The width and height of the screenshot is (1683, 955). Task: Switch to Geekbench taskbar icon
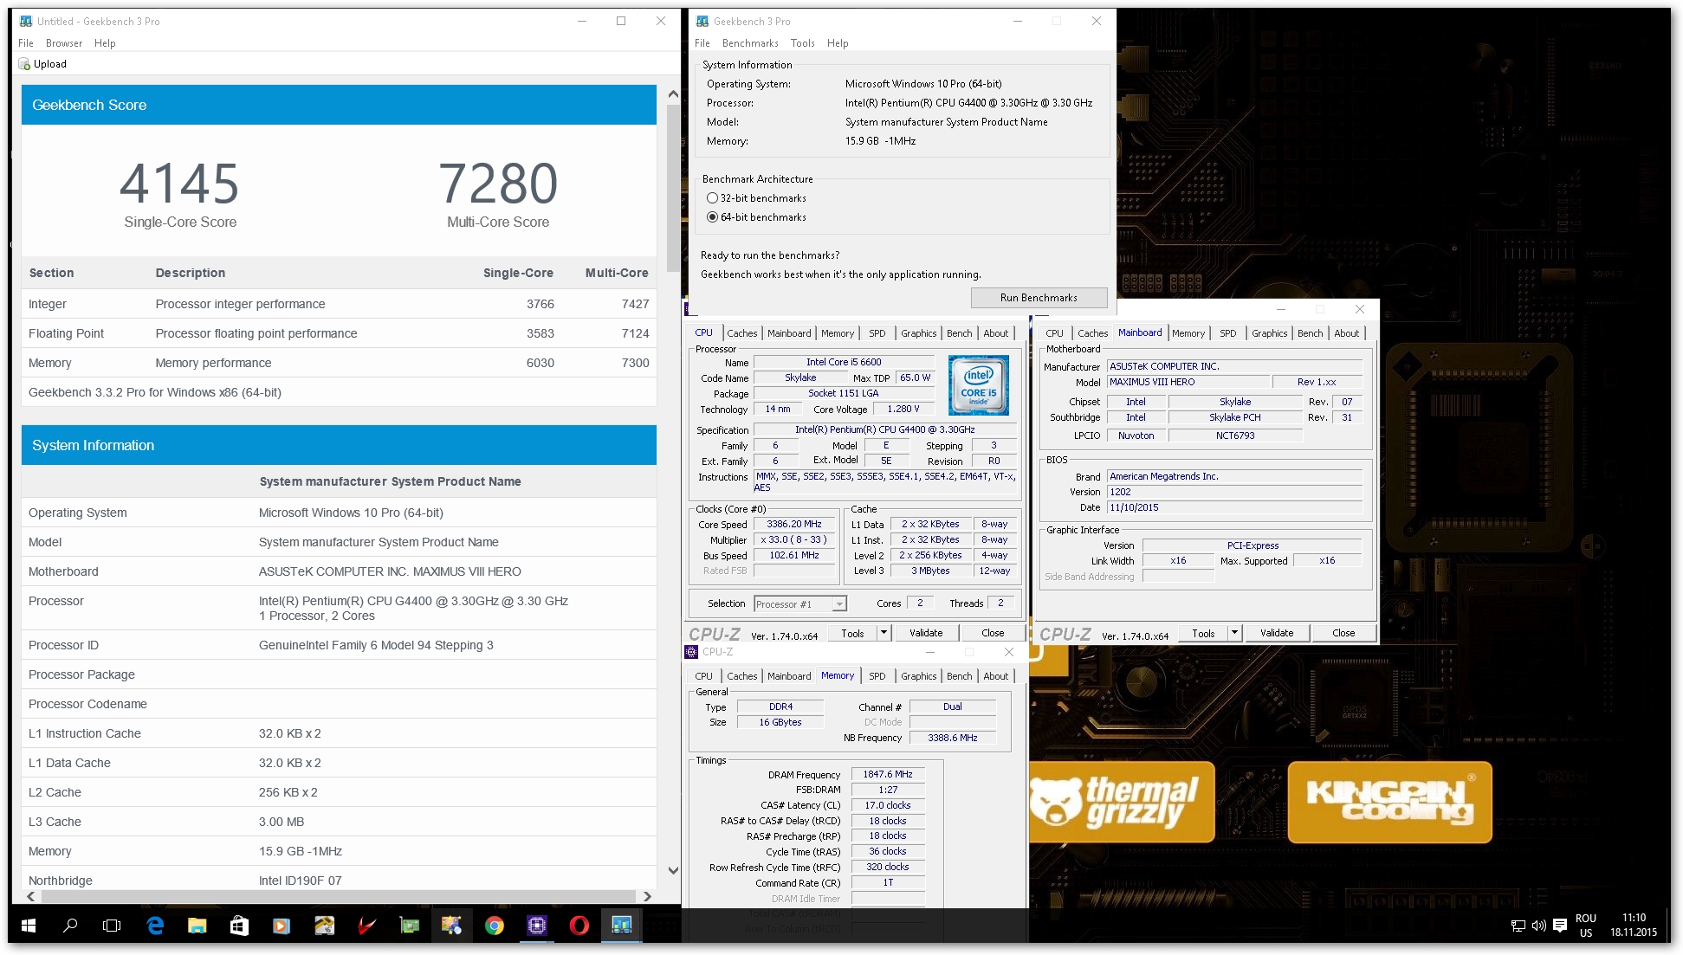621,926
